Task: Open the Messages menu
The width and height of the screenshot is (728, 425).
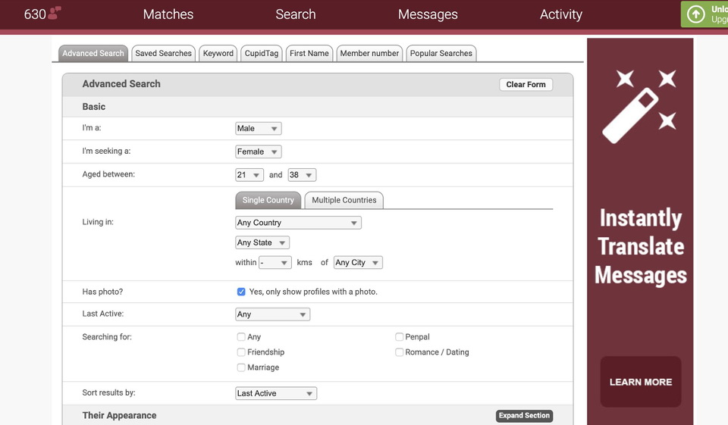Action: coord(428,14)
